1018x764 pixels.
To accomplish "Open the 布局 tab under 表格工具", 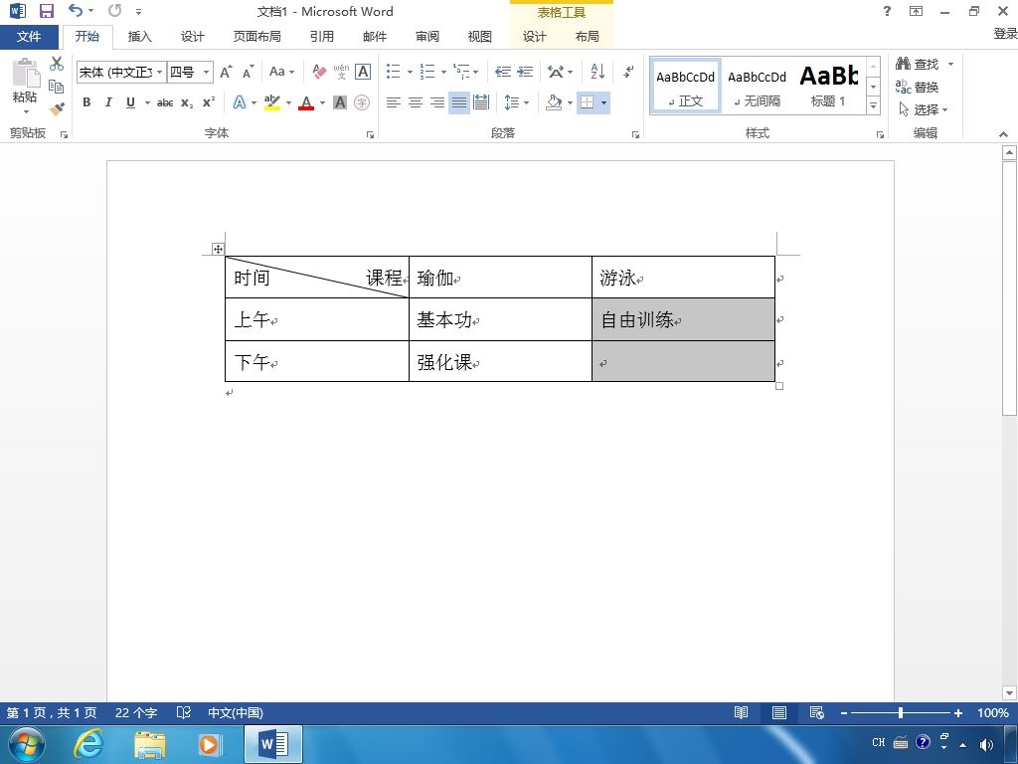I will coord(587,37).
